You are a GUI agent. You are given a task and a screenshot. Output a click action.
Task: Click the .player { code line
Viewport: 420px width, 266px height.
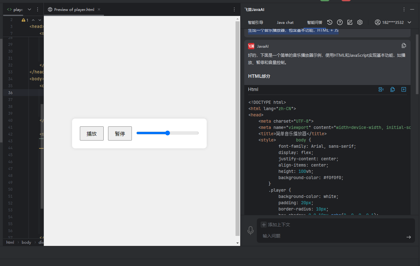(x=280, y=190)
